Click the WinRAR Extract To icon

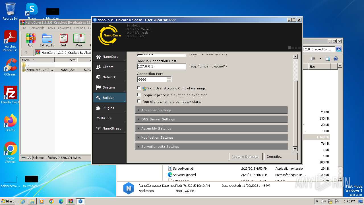point(47,40)
